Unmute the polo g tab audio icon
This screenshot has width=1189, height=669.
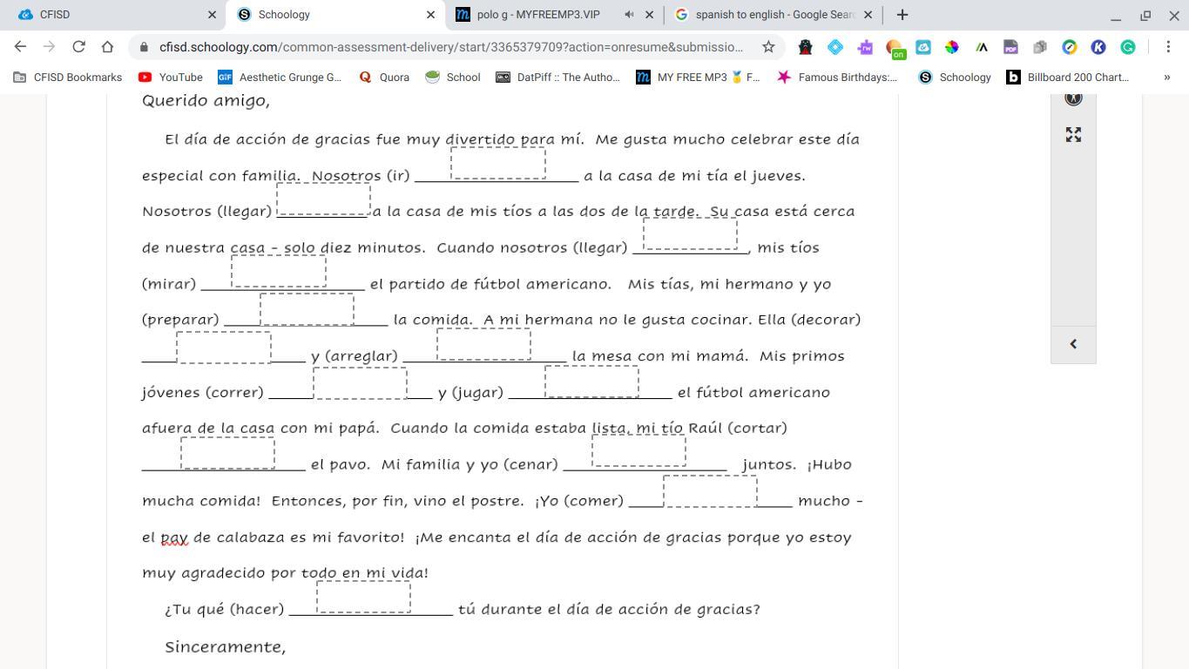coord(629,15)
